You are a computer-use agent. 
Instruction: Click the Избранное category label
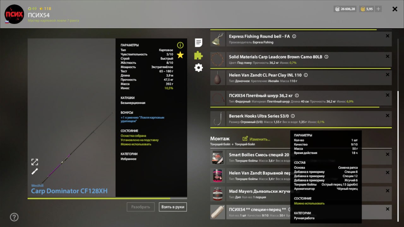[x=128, y=159]
